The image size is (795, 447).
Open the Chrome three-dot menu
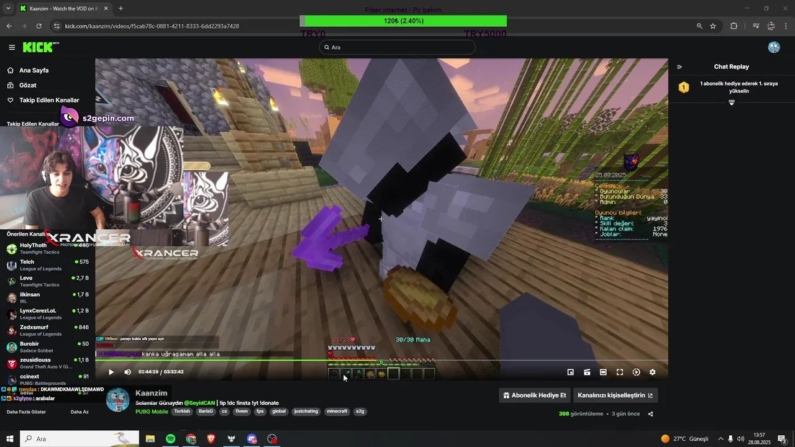click(x=786, y=26)
